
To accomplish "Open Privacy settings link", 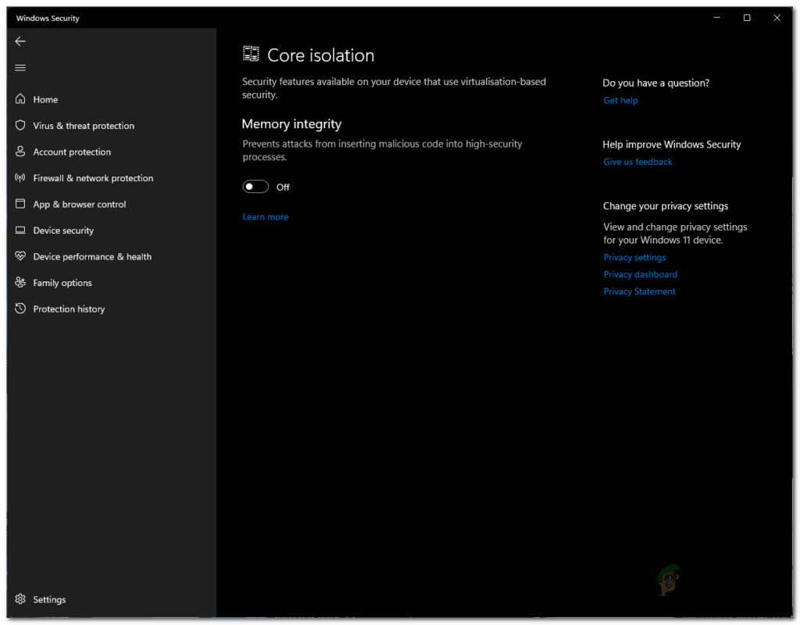I will (x=634, y=257).
